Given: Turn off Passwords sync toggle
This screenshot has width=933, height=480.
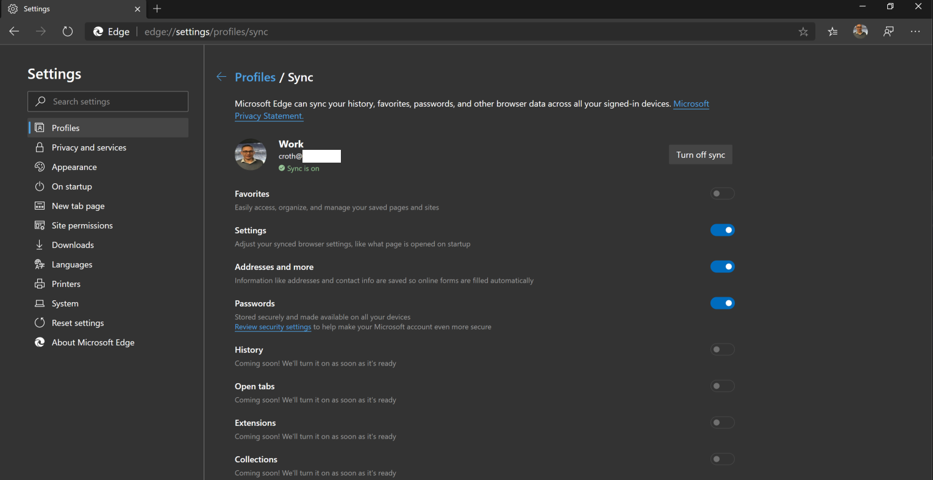Looking at the screenshot, I should point(722,303).
